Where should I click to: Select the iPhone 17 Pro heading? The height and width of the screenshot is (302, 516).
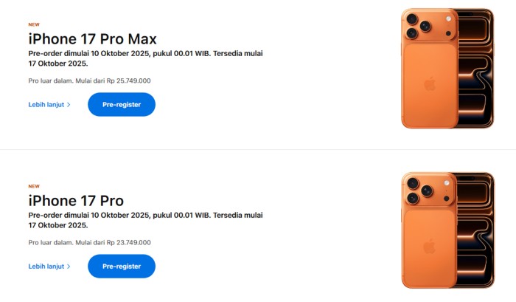click(76, 200)
